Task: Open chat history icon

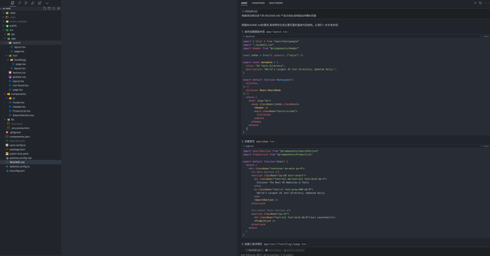Action: tap(480, 3)
